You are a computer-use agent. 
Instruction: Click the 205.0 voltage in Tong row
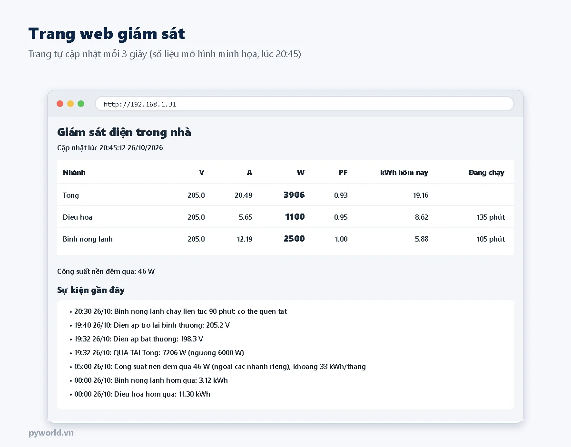(196, 195)
